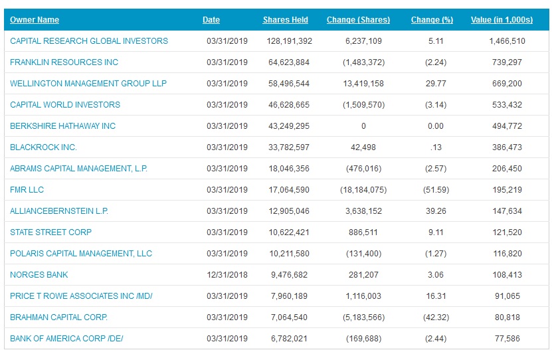552x354 pixels.
Task: Open Franklin Resources Inc link
Action: point(64,62)
